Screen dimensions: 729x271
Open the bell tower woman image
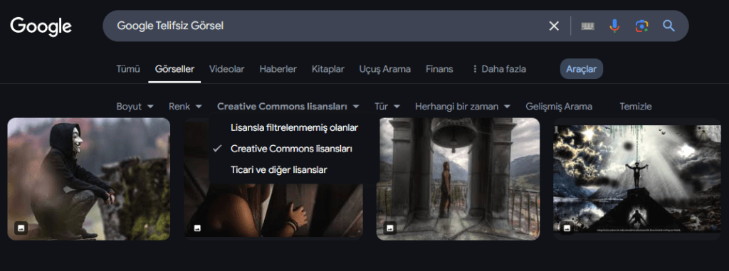[x=458, y=179]
